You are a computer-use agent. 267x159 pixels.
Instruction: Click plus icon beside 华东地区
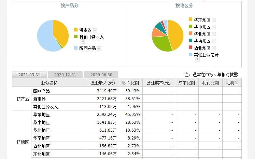pos(214,20)
